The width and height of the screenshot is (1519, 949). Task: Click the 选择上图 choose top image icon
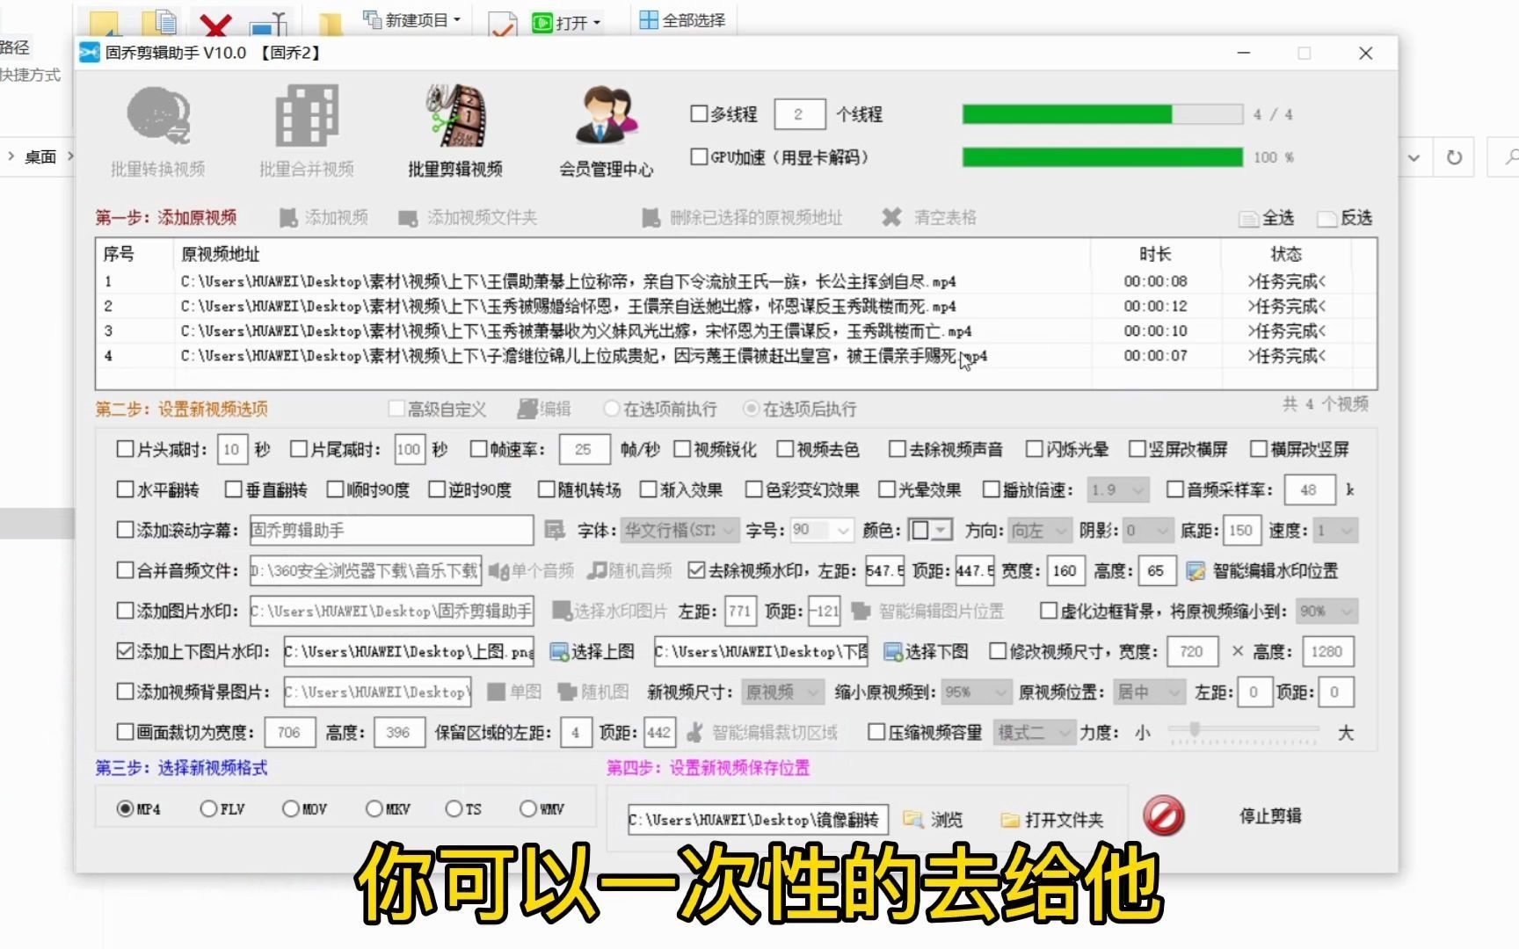coord(559,651)
